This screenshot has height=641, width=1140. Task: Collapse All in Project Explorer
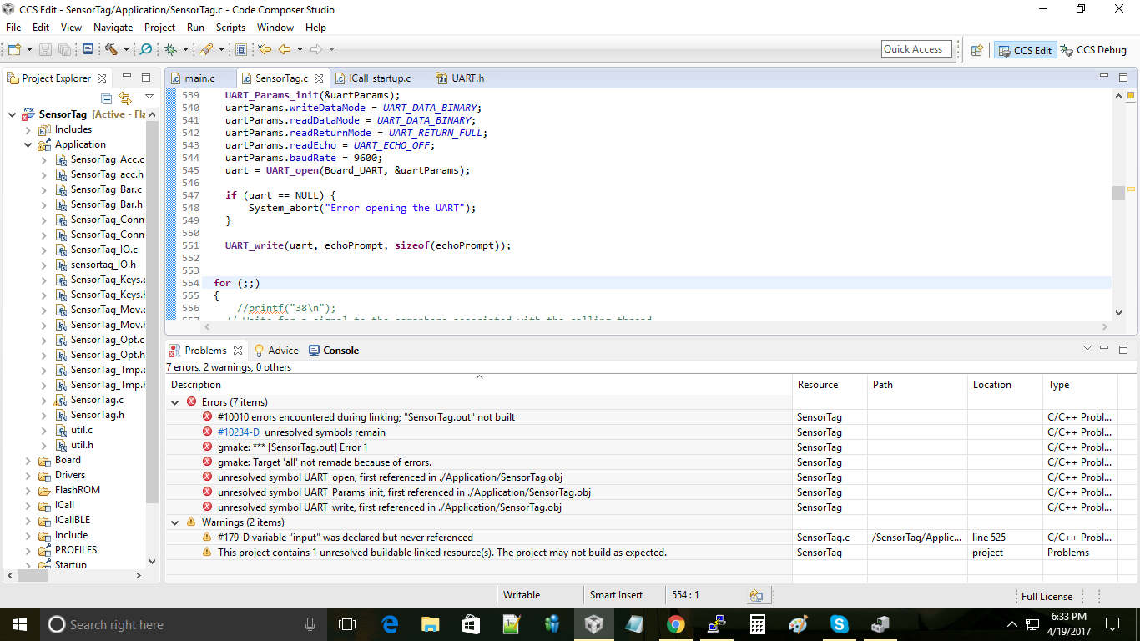(x=106, y=98)
